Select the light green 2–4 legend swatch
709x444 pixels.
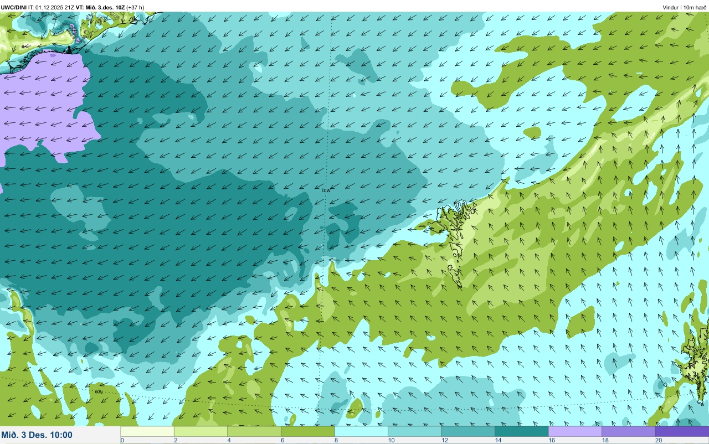coord(201,431)
